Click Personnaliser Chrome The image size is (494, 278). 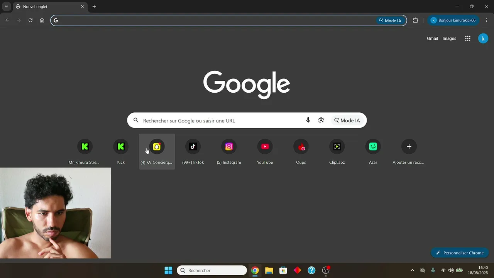tap(460, 253)
